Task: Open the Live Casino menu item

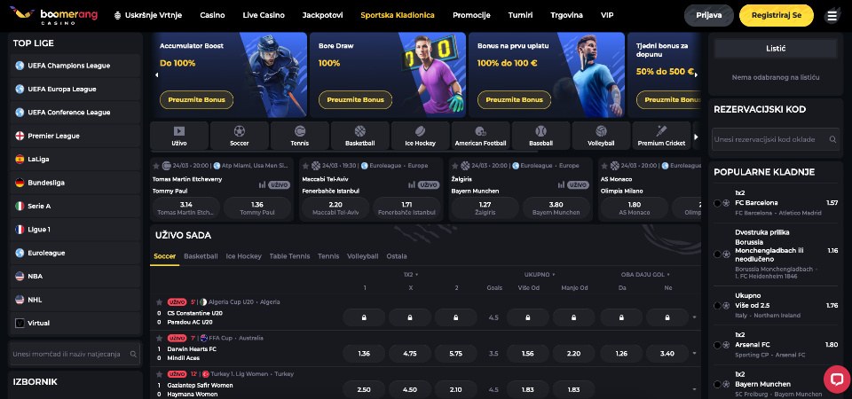Action: (x=264, y=15)
